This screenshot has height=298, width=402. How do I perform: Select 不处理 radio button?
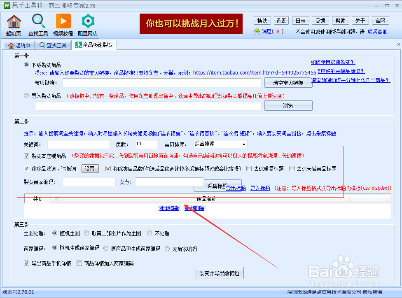point(150,233)
